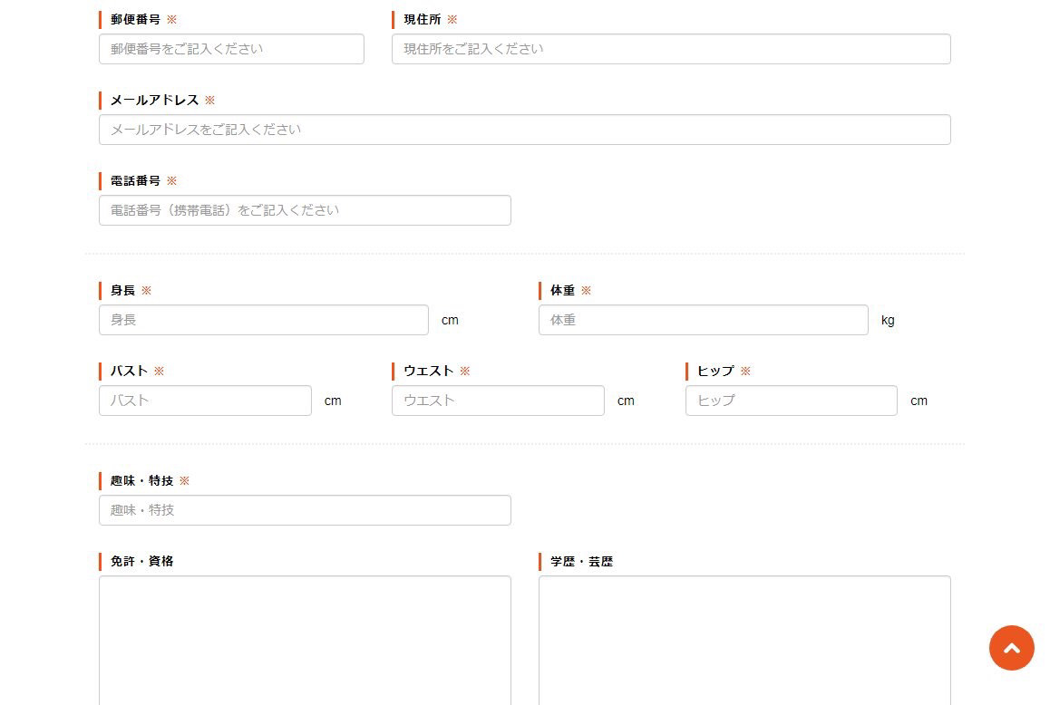Click into the 電話番号 phone number field
The width and height of the screenshot is (1050, 705).
click(x=305, y=210)
